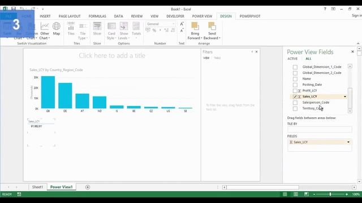The image size is (362, 203).
Task: Open the FORMULAS ribbon tab
Action: (x=97, y=16)
